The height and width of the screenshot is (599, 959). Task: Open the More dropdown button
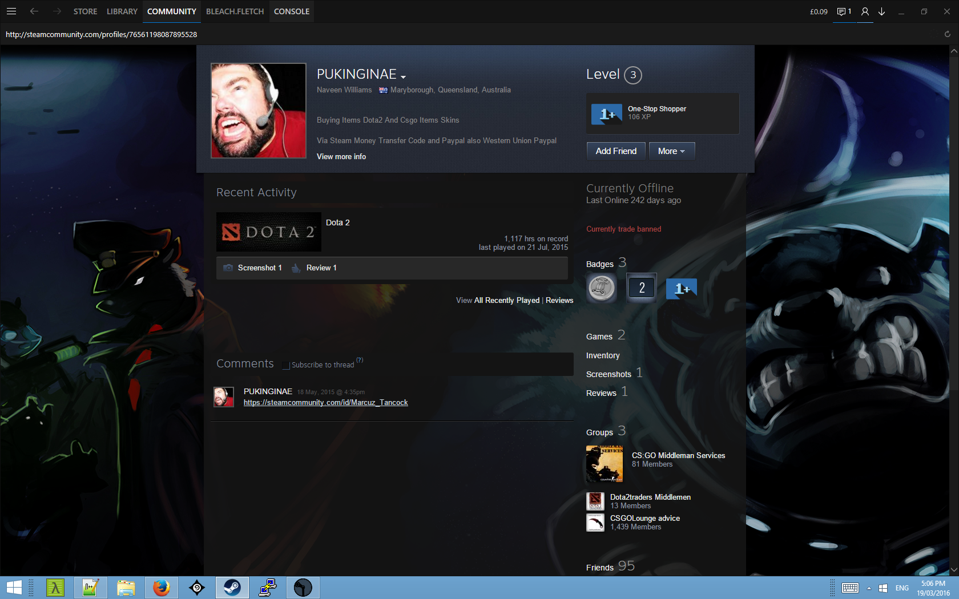click(x=671, y=151)
